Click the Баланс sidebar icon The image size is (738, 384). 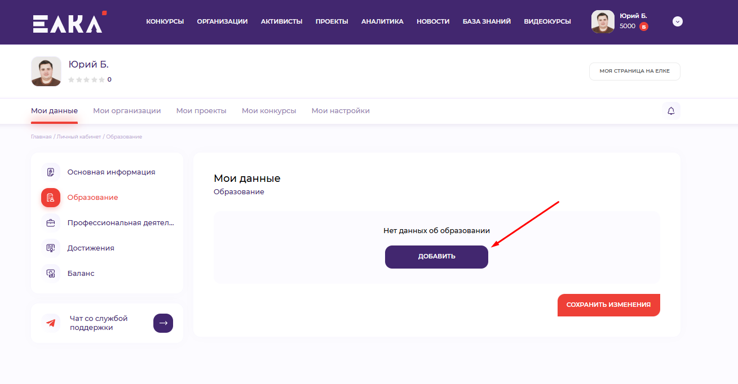coord(51,274)
